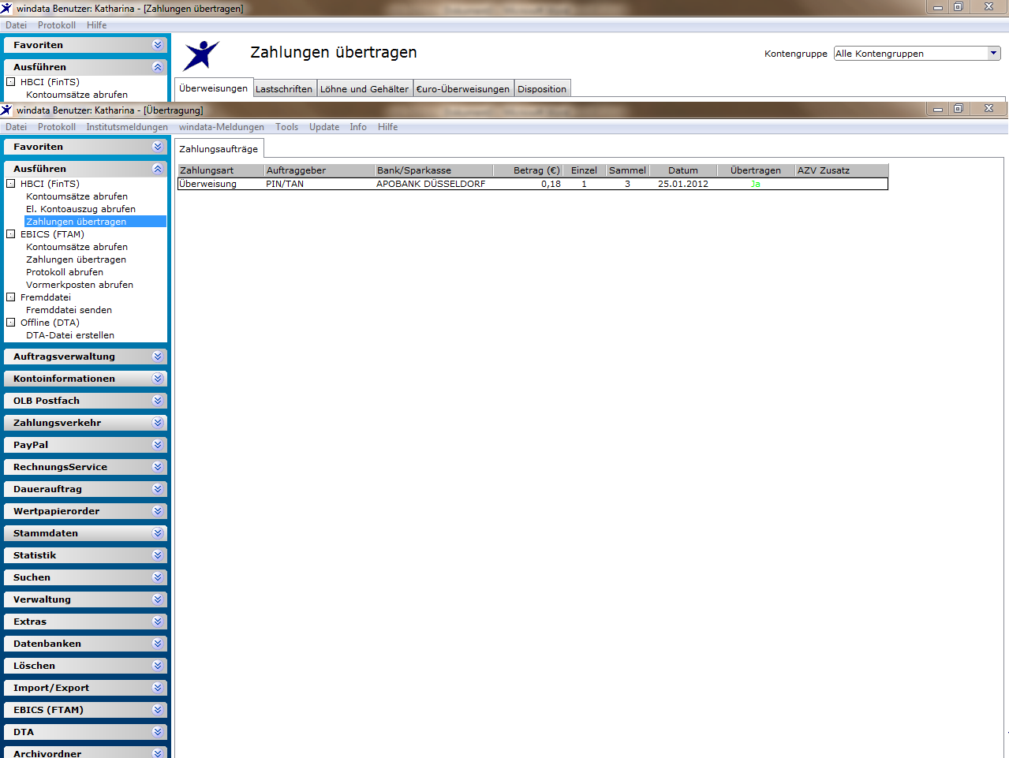Expand the Stammdaten section chevron icon
This screenshot has width=1009, height=758.
click(158, 533)
